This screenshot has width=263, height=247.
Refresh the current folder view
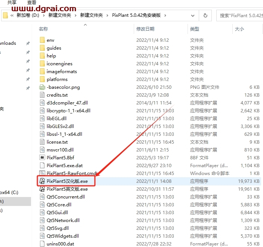pyautogui.click(x=205, y=16)
